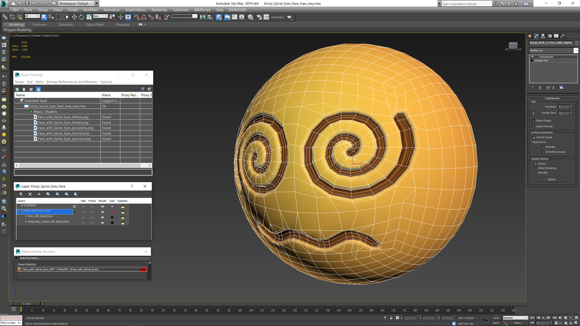
Task: Open Select by Name list icon
Action: (51, 17)
